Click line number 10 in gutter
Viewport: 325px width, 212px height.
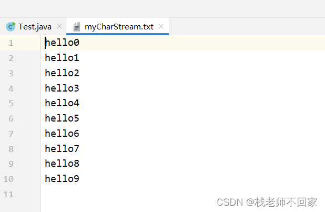tap(8, 179)
